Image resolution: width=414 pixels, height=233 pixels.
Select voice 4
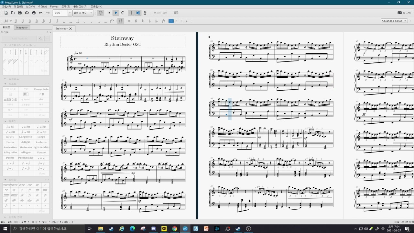pos(187,21)
